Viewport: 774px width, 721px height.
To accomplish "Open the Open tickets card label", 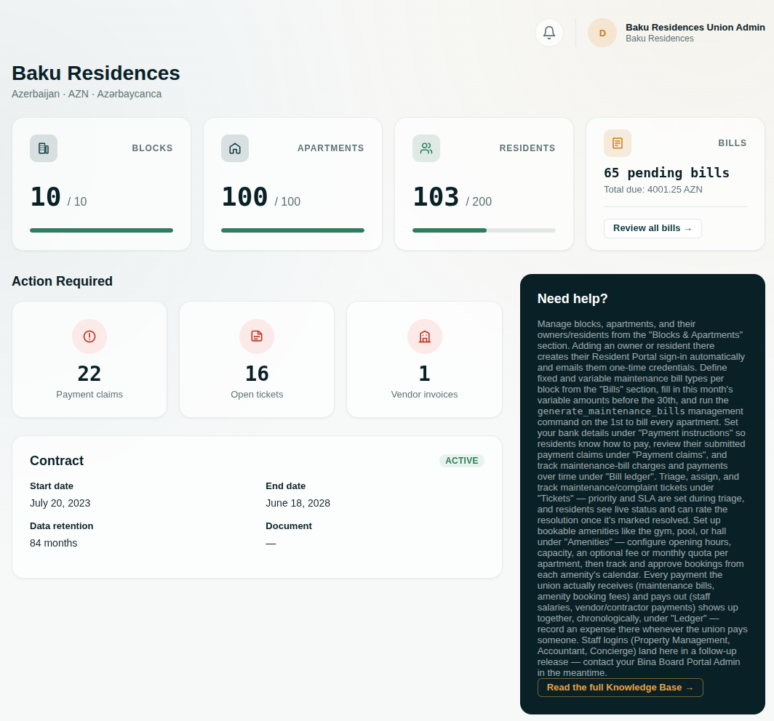I will tap(257, 395).
